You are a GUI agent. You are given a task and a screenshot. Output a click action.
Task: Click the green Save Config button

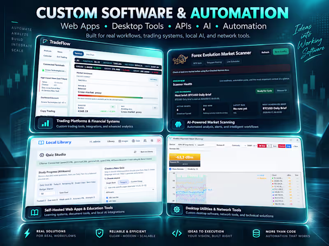[x=280, y=52]
